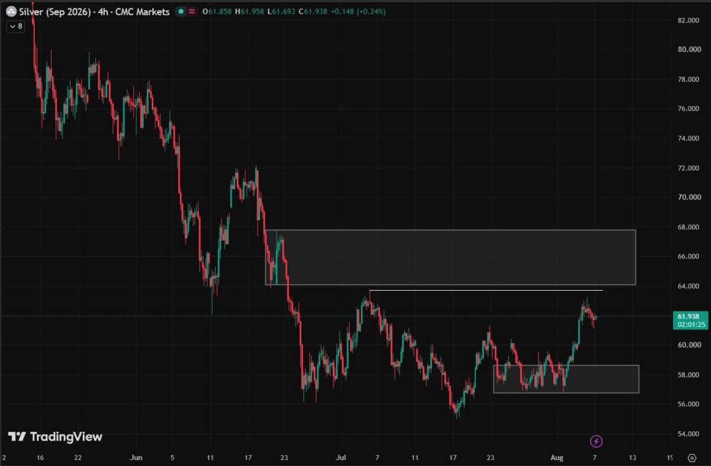This screenshot has width=711, height=466.
Task: Click the bar countdown timer 02:01:25
Action: coord(690,324)
